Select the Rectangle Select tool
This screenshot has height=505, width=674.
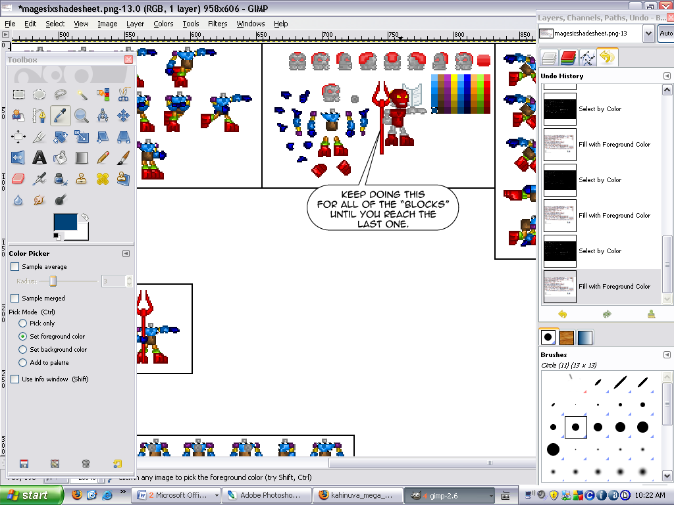pos(18,94)
